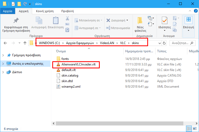The width and height of the screenshot is (199, 132).
Task: Open the recent locations dropdown arrow
Action: (19, 43)
